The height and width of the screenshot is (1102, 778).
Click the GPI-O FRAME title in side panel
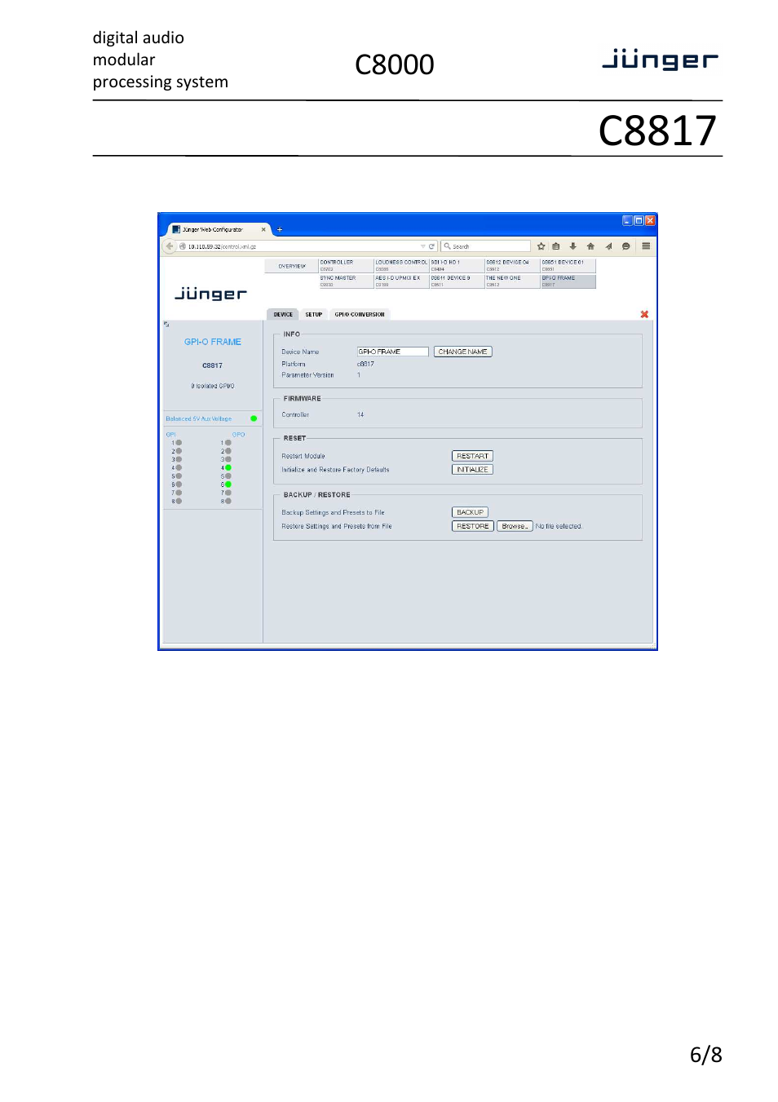[x=213, y=342]
